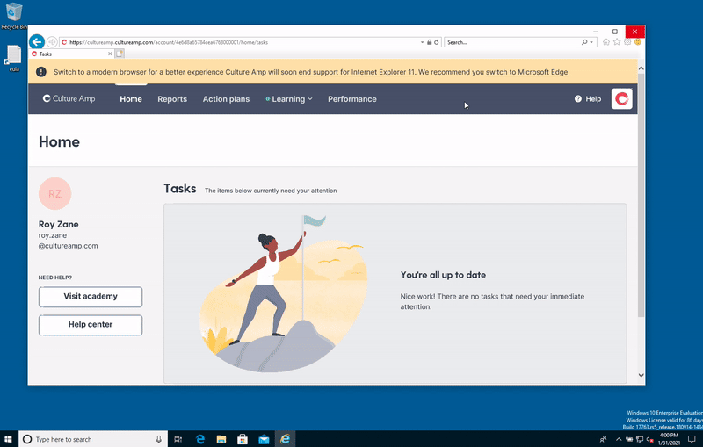This screenshot has height=447, width=703.
Task: Open the Microsoft Store taskbar icon
Action: coord(243,439)
